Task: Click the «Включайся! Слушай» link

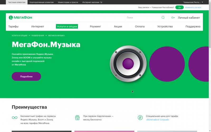Action: coord(157,120)
